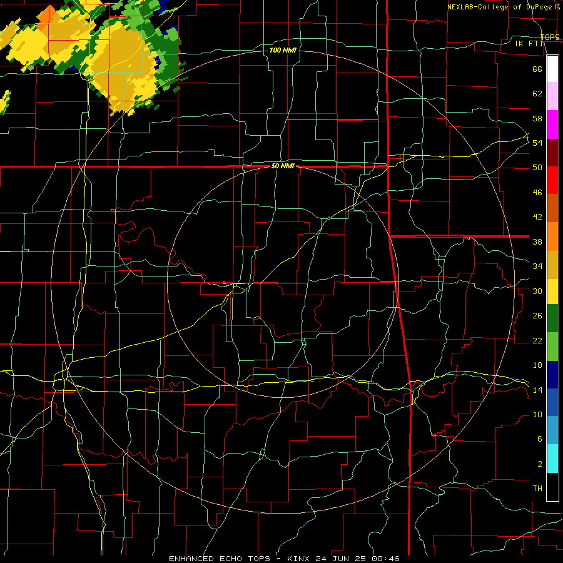The width and height of the screenshot is (563, 563).
Task: Click the 18 legend value label
Action: 537,365
